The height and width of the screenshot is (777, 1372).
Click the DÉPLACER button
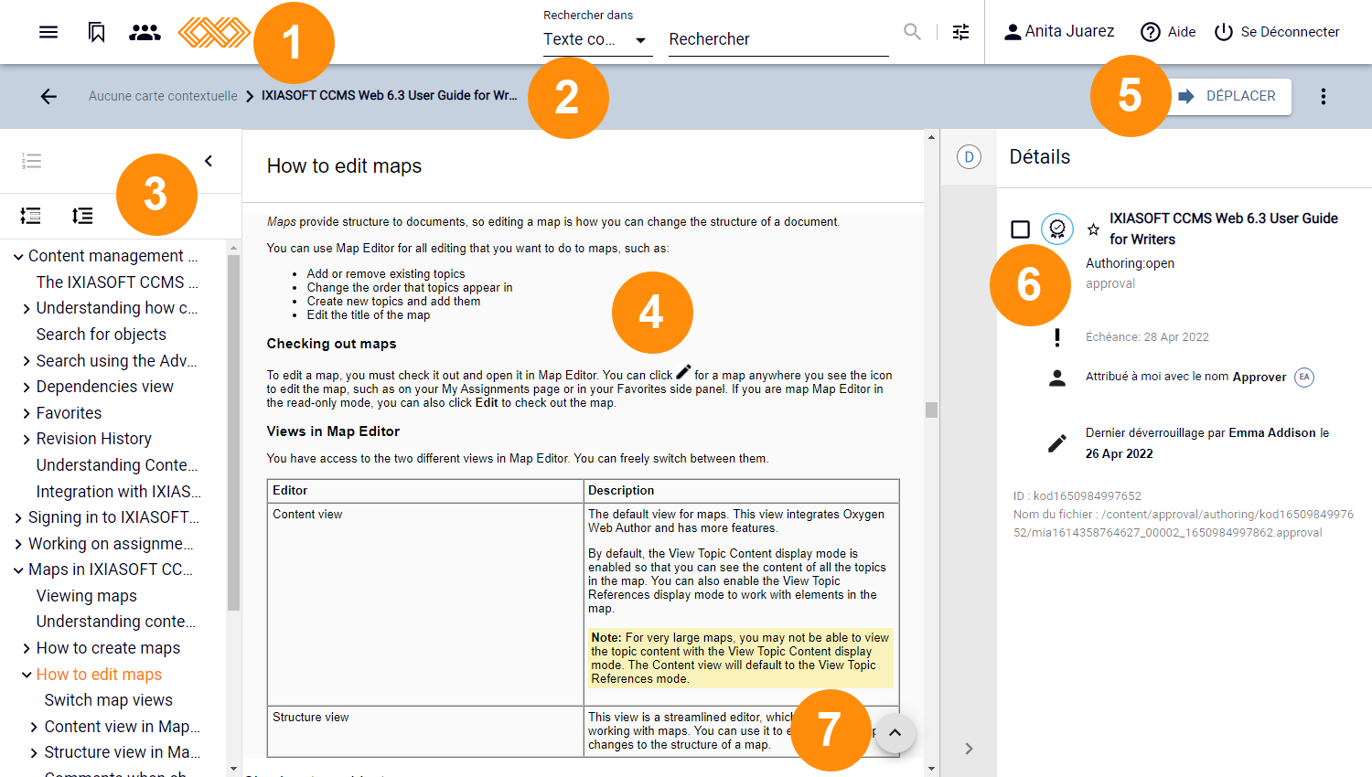pos(1230,96)
